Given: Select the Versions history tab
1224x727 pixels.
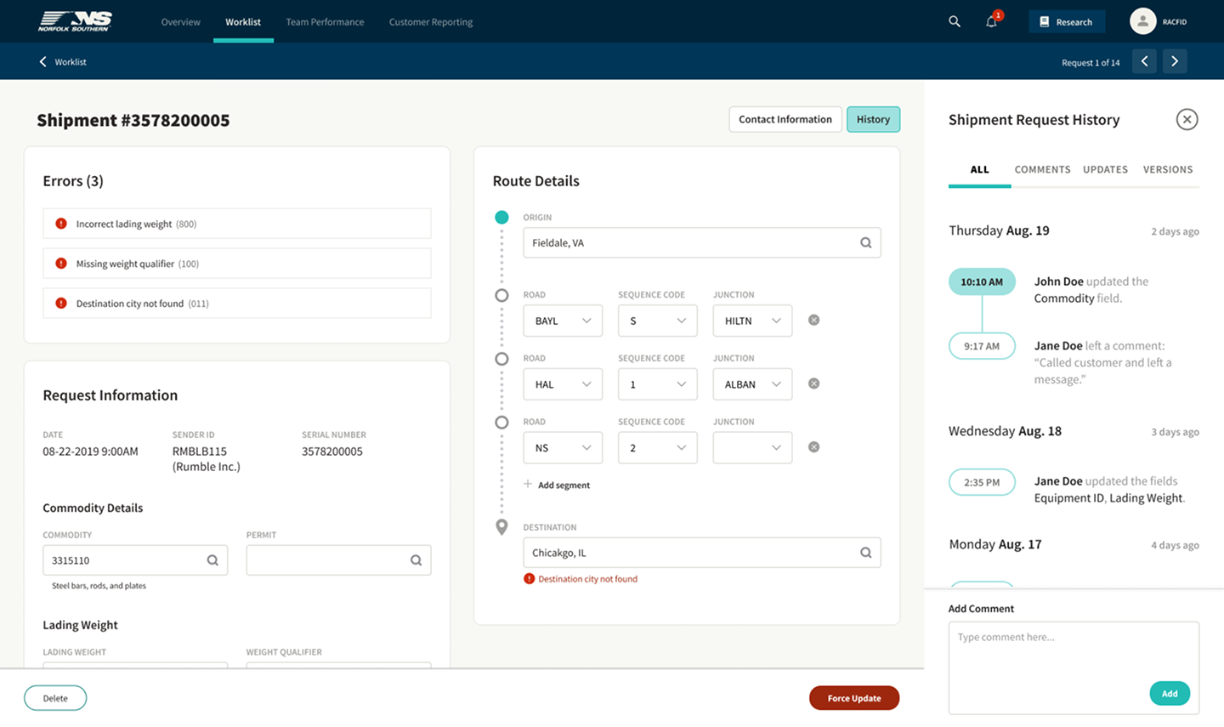Looking at the screenshot, I should (x=1168, y=169).
